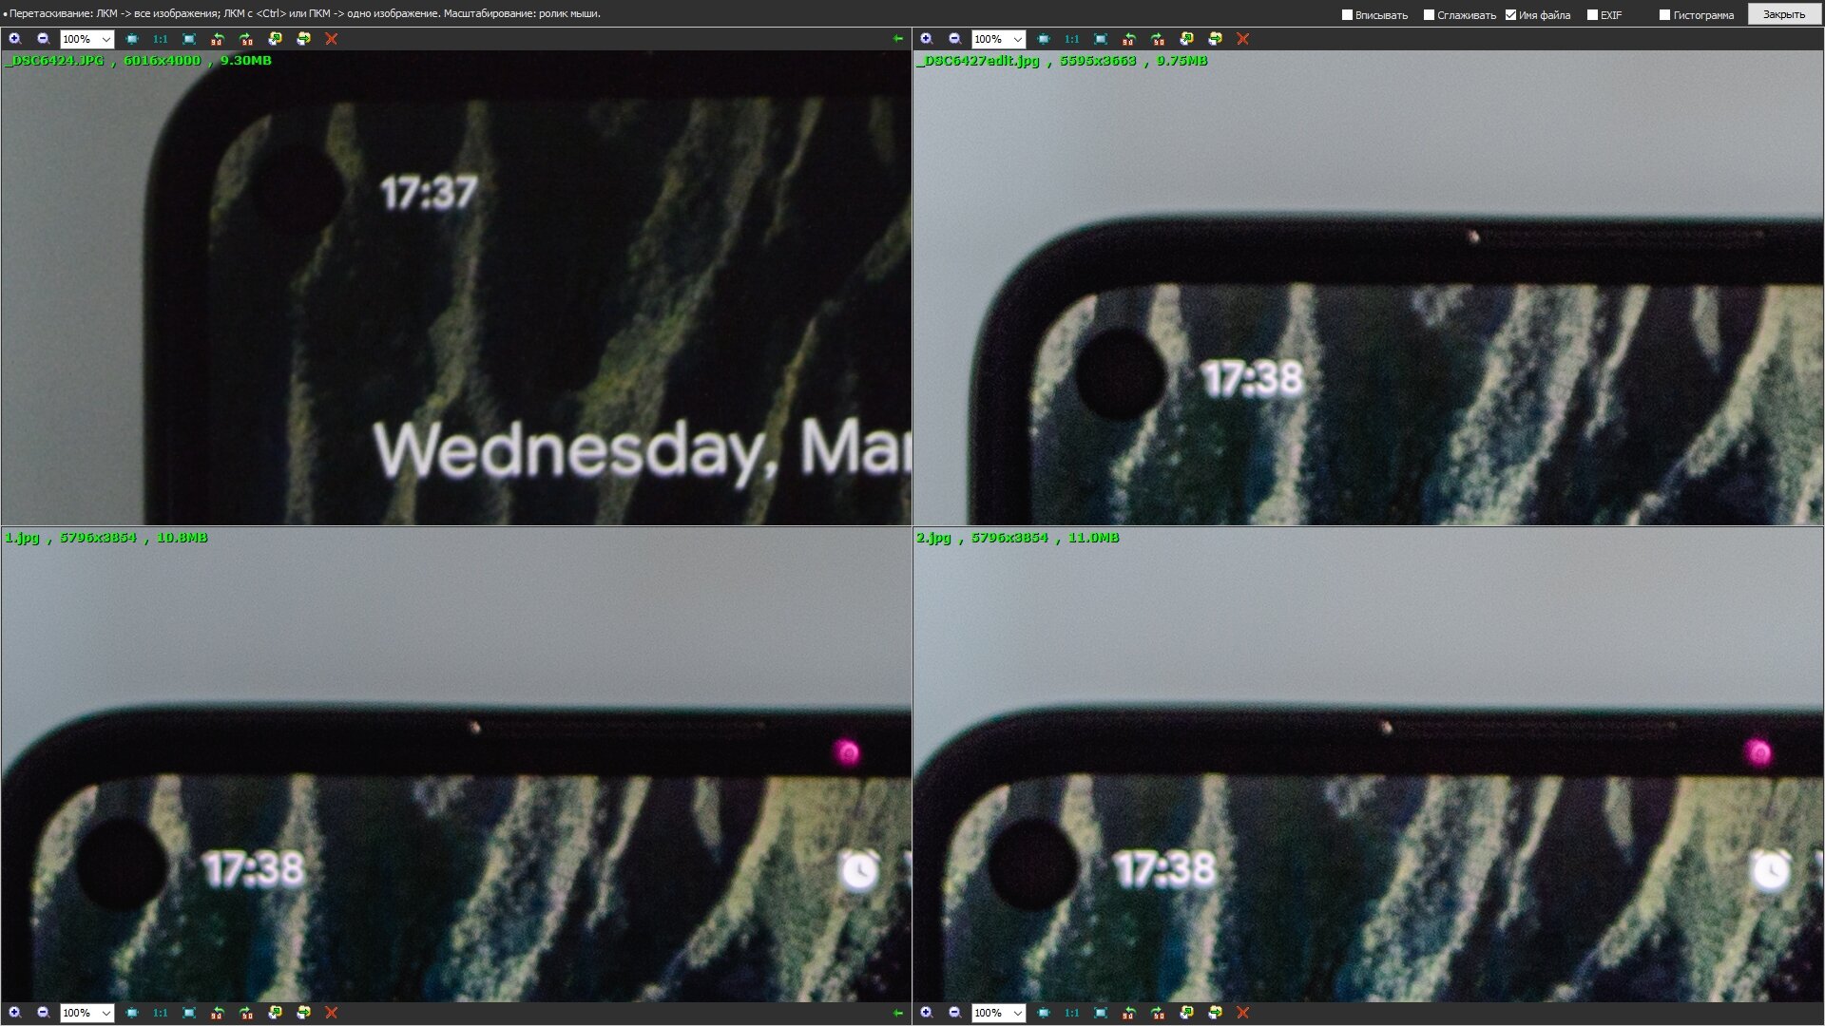Viewport: 1825px width, 1026px height.
Task: Zoom out on the 2.jpg pane
Action: tap(954, 1013)
